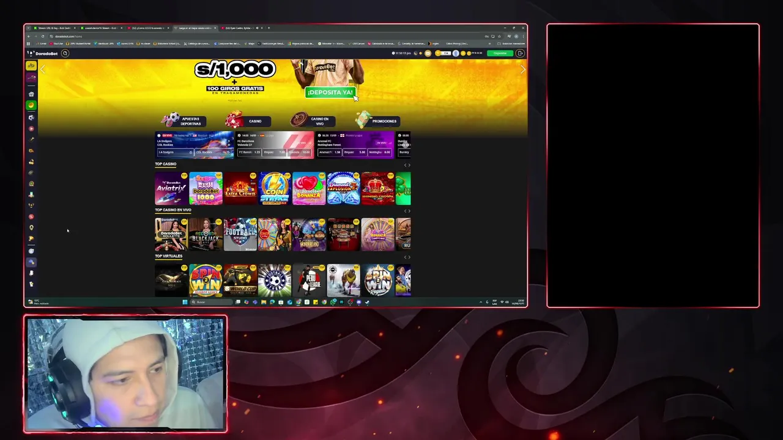
Task: Switch to Ryan Castro, Kybba tab
Action: point(240,28)
